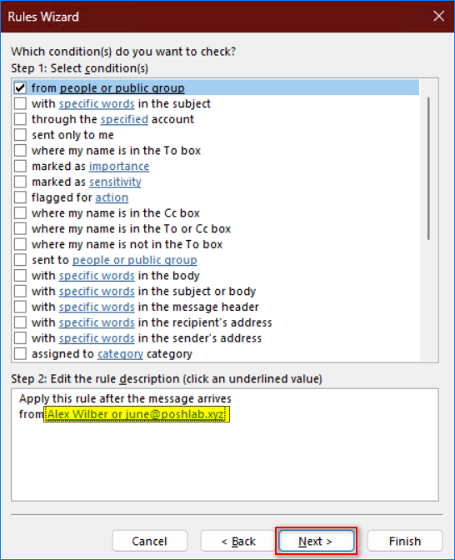Click 'category' link in assigned to condition
455x560 pixels.
coord(120,354)
